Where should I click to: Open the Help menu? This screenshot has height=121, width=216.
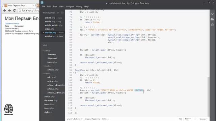[x=86, y=6]
